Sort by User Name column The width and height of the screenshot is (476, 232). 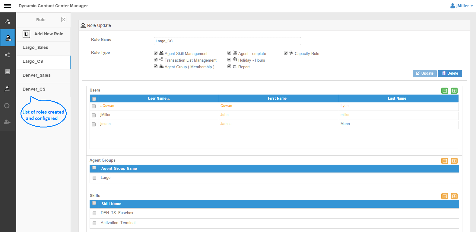159,98
